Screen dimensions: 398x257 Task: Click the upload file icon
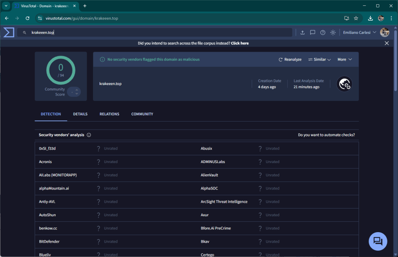[x=302, y=33]
